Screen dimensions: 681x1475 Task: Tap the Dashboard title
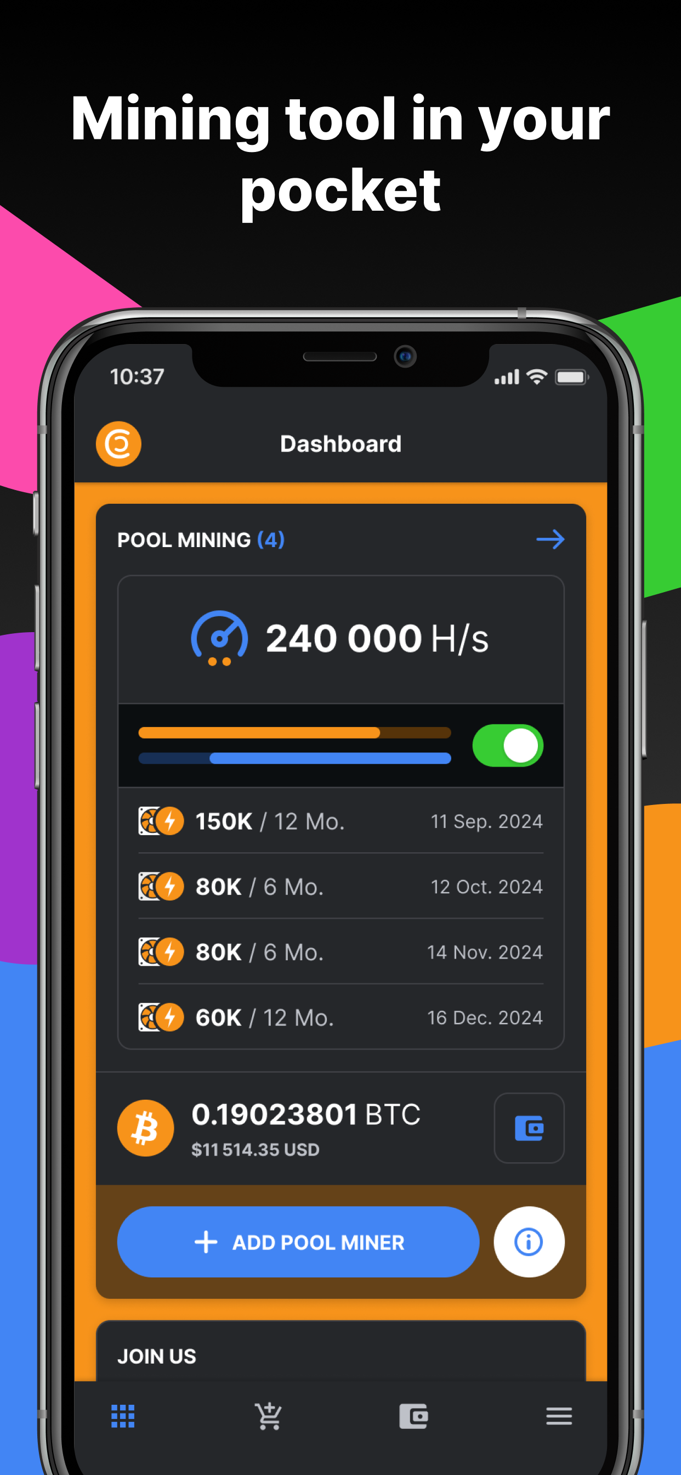coord(340,444)
